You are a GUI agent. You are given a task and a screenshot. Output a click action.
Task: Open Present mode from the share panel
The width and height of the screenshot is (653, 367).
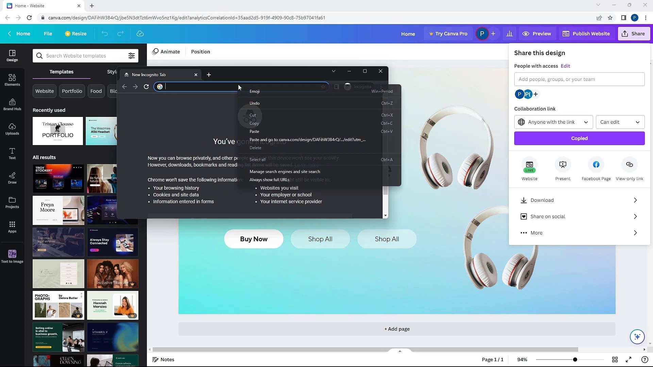pos(563,169)
